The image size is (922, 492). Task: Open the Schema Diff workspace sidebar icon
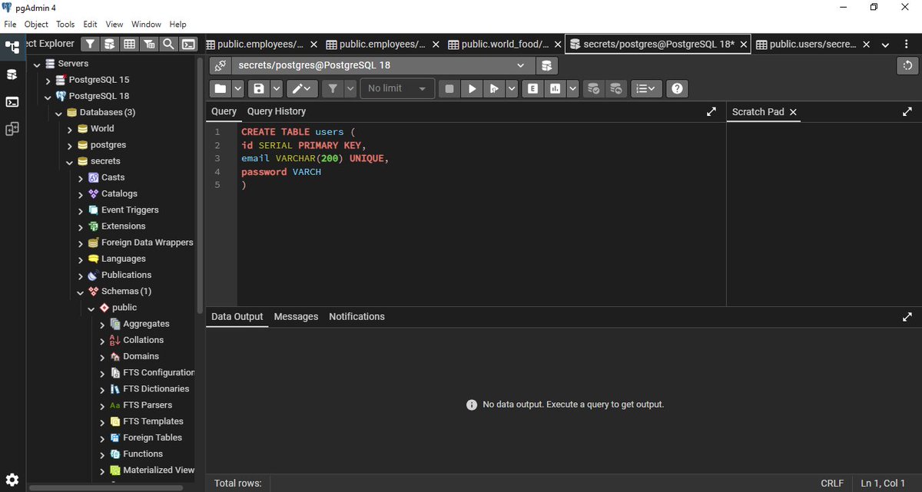12,129
